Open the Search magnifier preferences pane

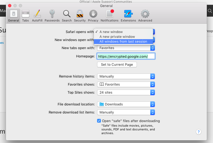click(67, 16)
